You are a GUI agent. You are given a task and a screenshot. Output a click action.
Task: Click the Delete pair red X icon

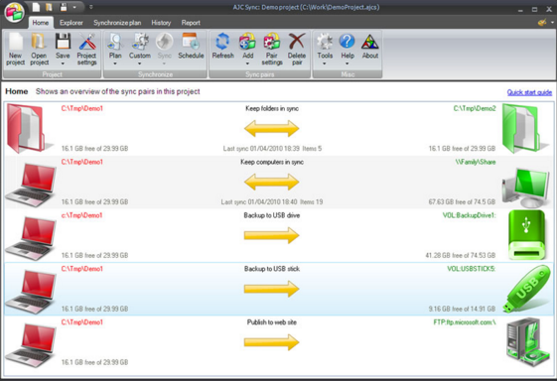tap(297, 42)
